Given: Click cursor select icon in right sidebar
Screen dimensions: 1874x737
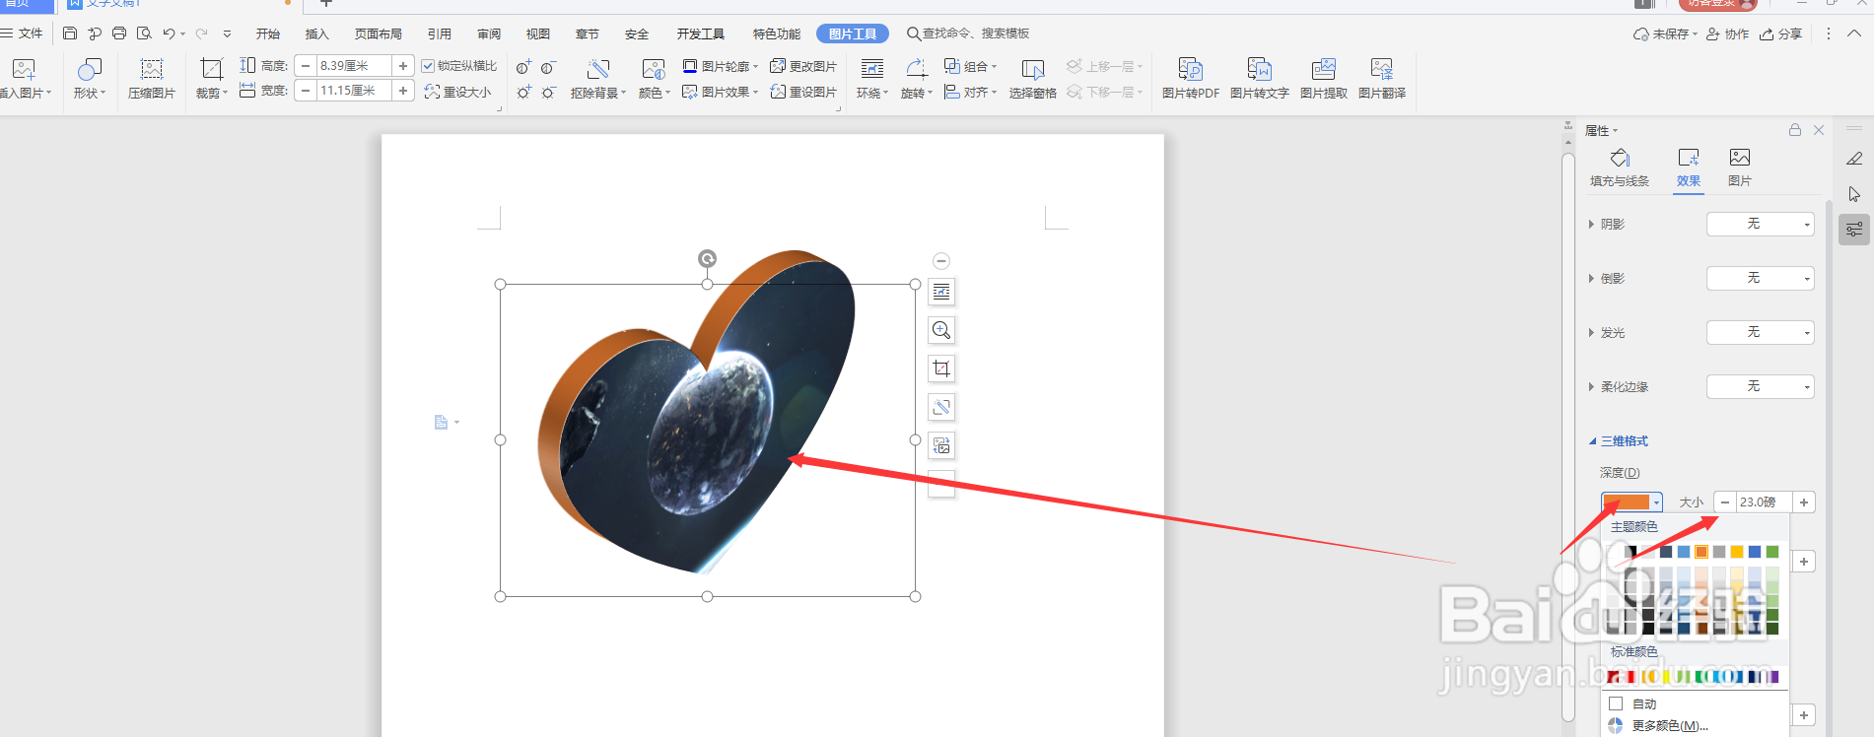Looking at the screenshot, I should [x=1854, y=194].
